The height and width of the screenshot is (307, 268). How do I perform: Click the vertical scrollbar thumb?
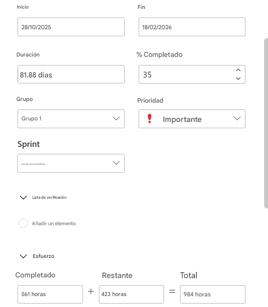click(266, 124)
